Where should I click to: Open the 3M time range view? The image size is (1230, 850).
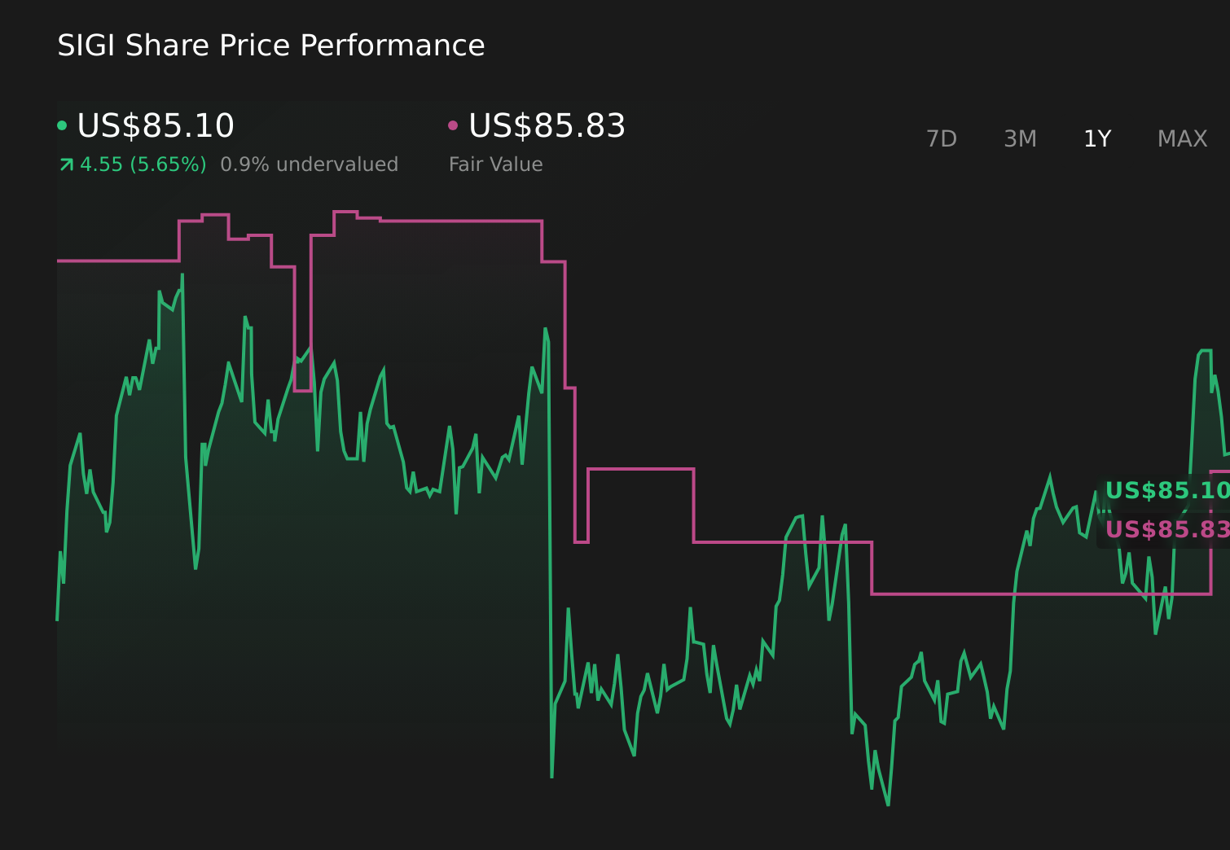pos(1019,138)
